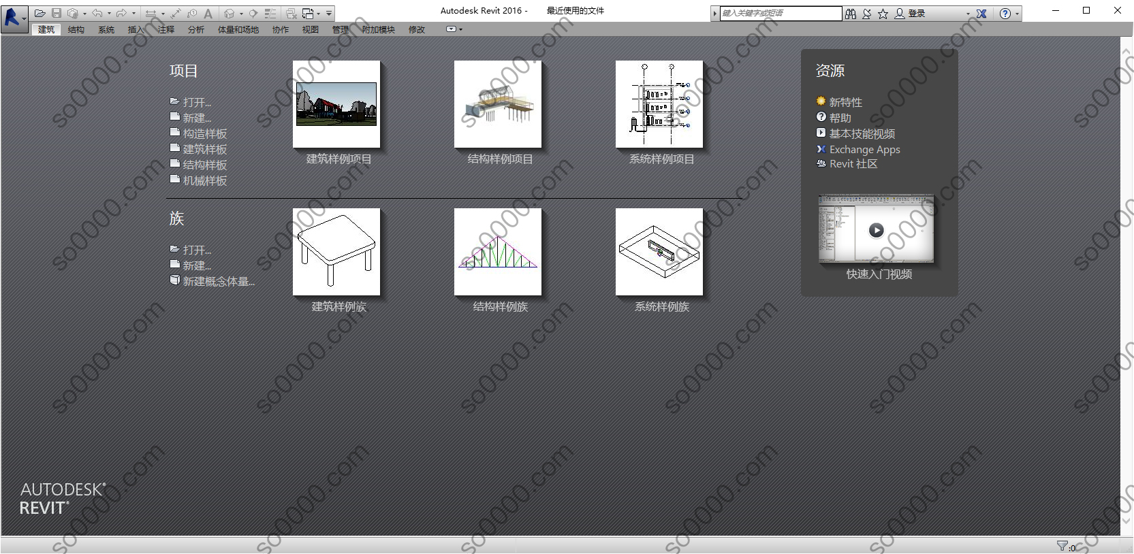Open the Redo history dropdown arrow

pyautogui.click(x=133, y=14)
